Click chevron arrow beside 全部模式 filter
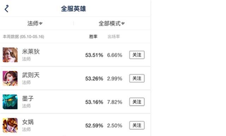Screen dimensions: 226x136 (x=123, y=23)
